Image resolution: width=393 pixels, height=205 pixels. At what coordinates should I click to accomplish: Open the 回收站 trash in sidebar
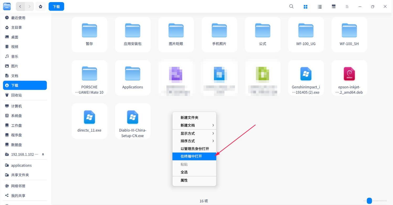(x=16, y=95)
